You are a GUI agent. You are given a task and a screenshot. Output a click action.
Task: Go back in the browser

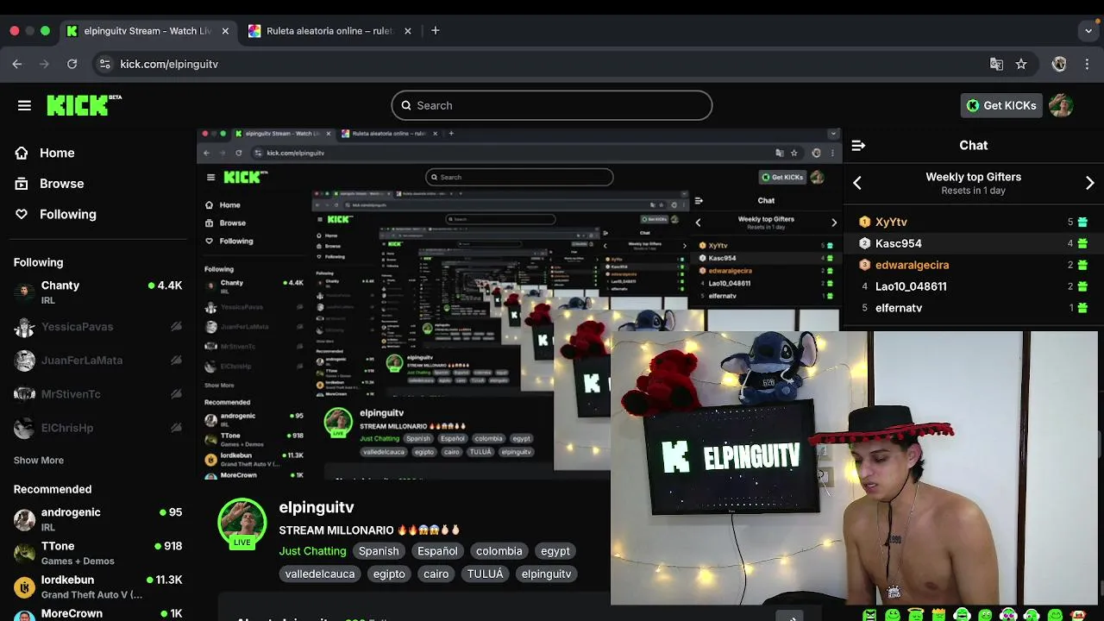click(x=17, y=64)
